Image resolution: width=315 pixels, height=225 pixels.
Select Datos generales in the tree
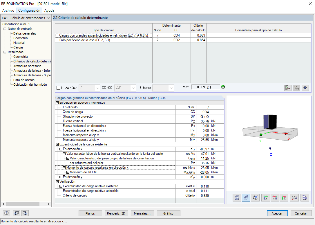coord(25,33)
